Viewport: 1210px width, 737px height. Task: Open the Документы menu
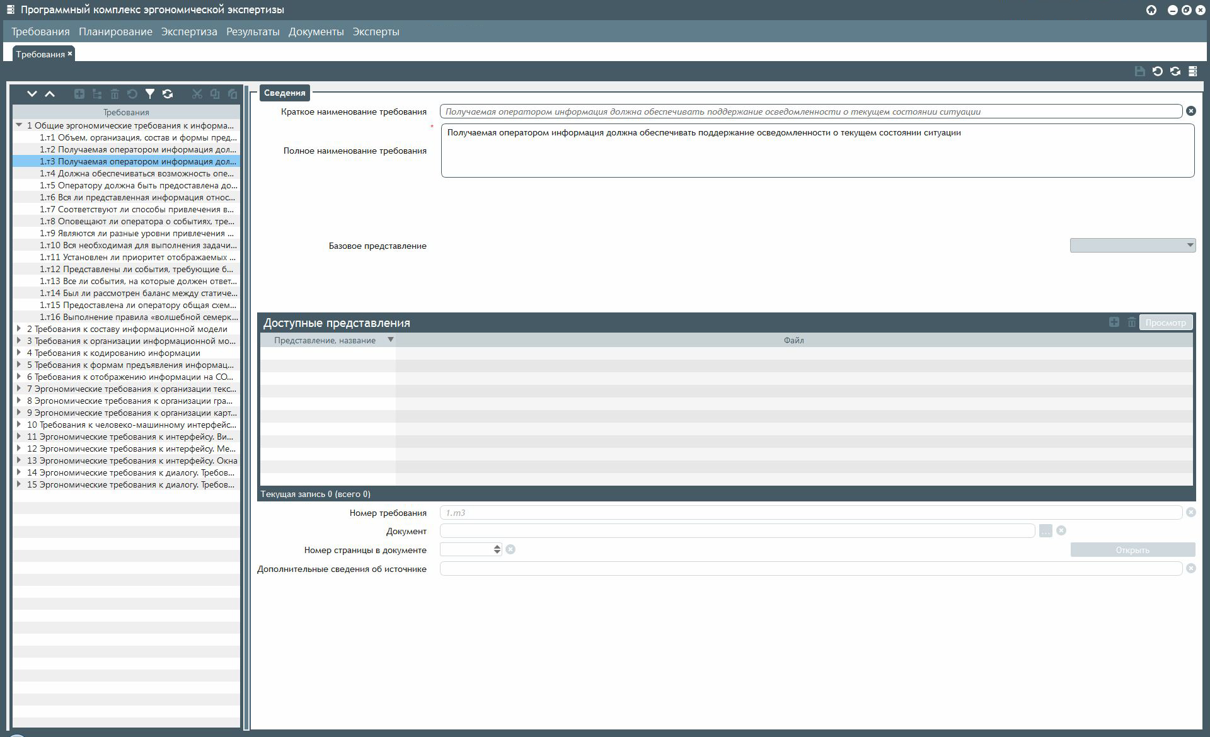click(316, 31)
